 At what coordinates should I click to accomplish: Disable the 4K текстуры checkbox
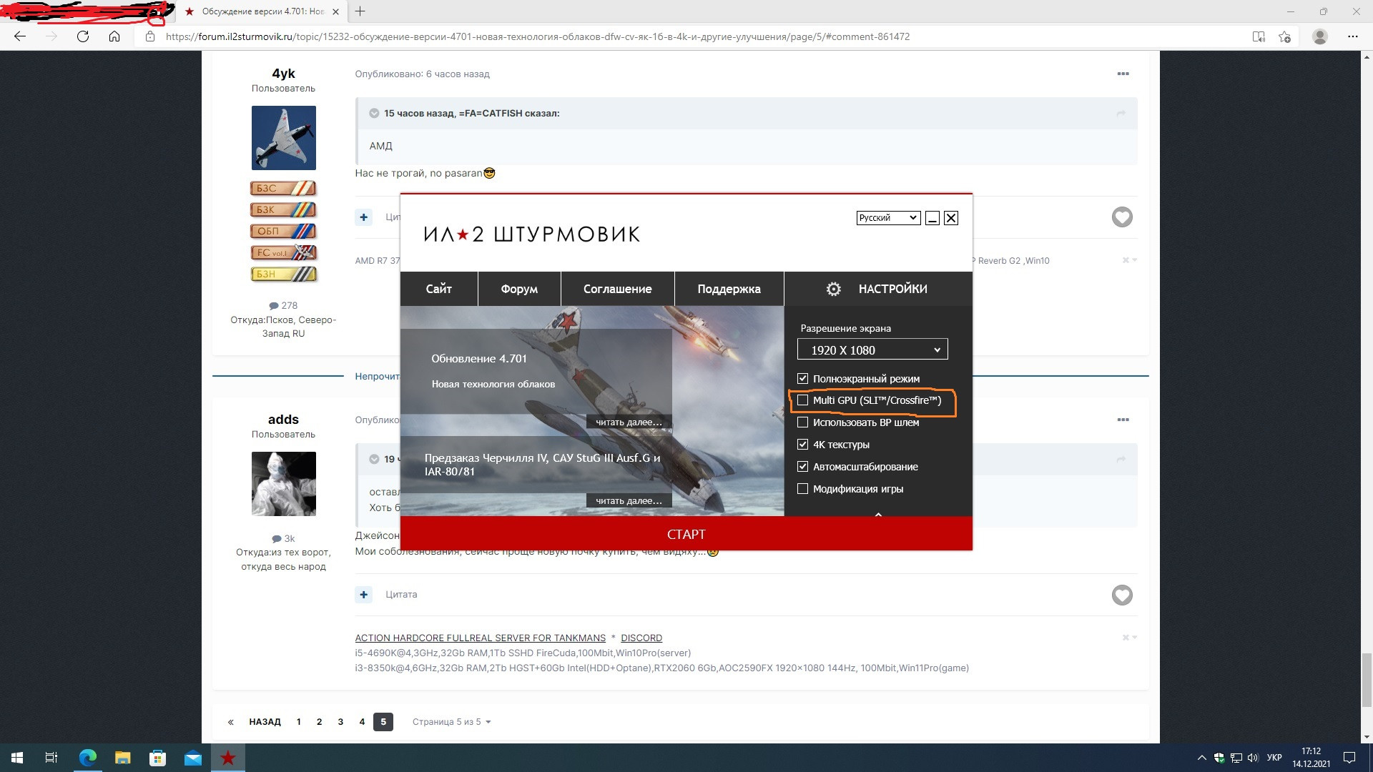pyautogui.click(x=802, y=445)
